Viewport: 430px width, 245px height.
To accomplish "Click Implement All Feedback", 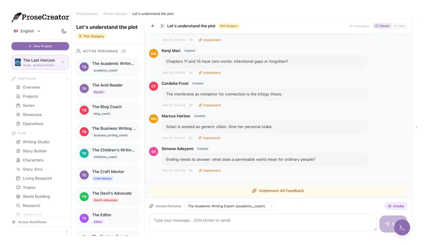I will (278, 191).
